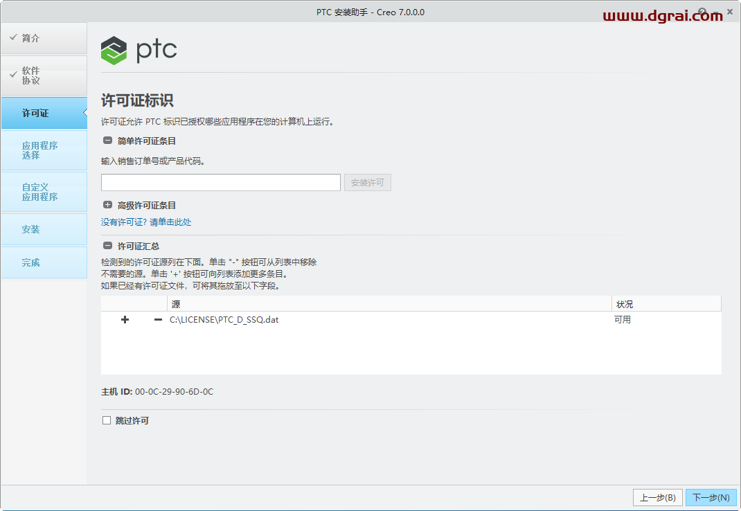Viewport: 741px width, 511px height.
Task: Click the 可用 status cell
Action: 623,320
